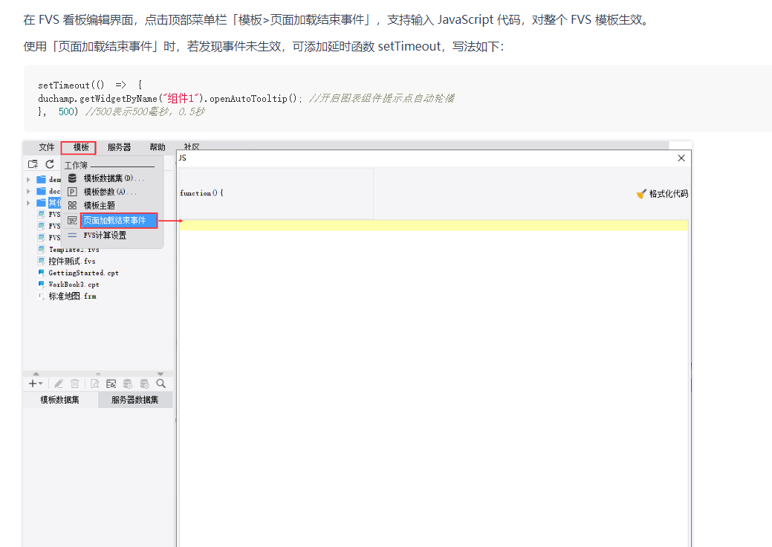The height and width of the screenshot is (547, 772).
Task: Open Template2.fvs in file tree
Action: tap(74, 250)
